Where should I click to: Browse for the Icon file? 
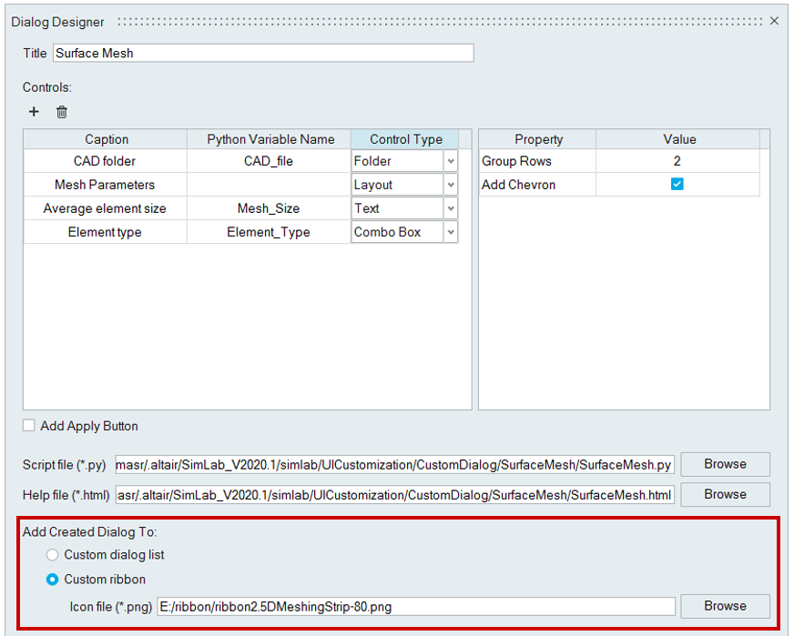(x=725, y=606)
